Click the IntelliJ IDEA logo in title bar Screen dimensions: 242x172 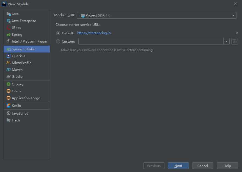pyautogui.click(x=4, y=4)
